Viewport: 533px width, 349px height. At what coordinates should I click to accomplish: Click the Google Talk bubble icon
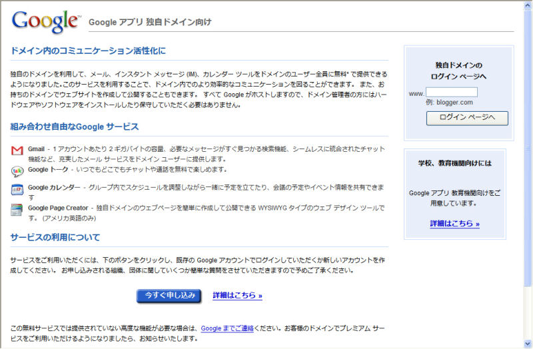(x=17, y=171)
